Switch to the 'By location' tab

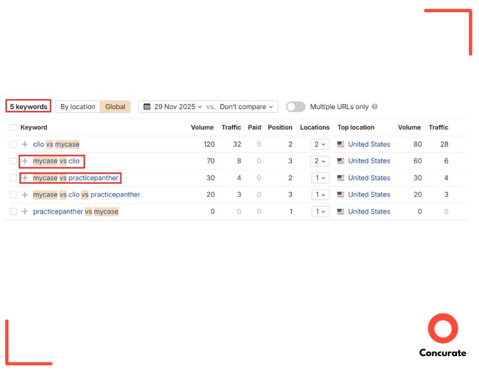(x=77, y=106)
